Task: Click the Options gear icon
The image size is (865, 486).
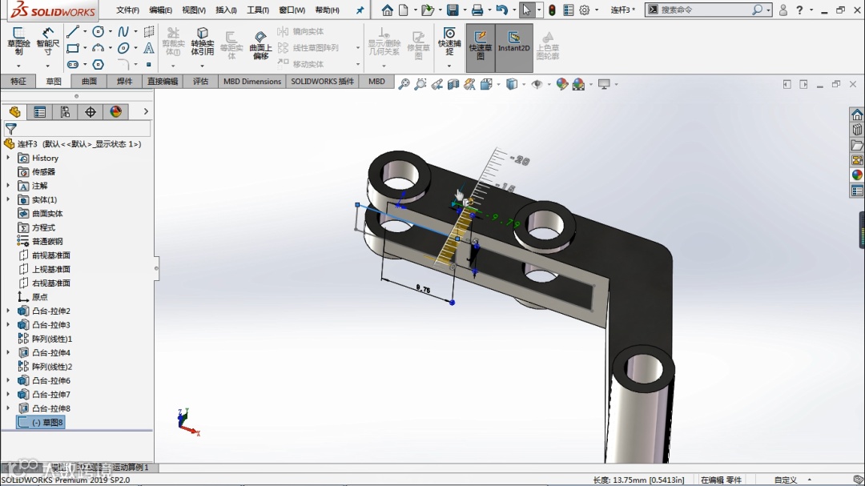Action: (x=584, y=10)
